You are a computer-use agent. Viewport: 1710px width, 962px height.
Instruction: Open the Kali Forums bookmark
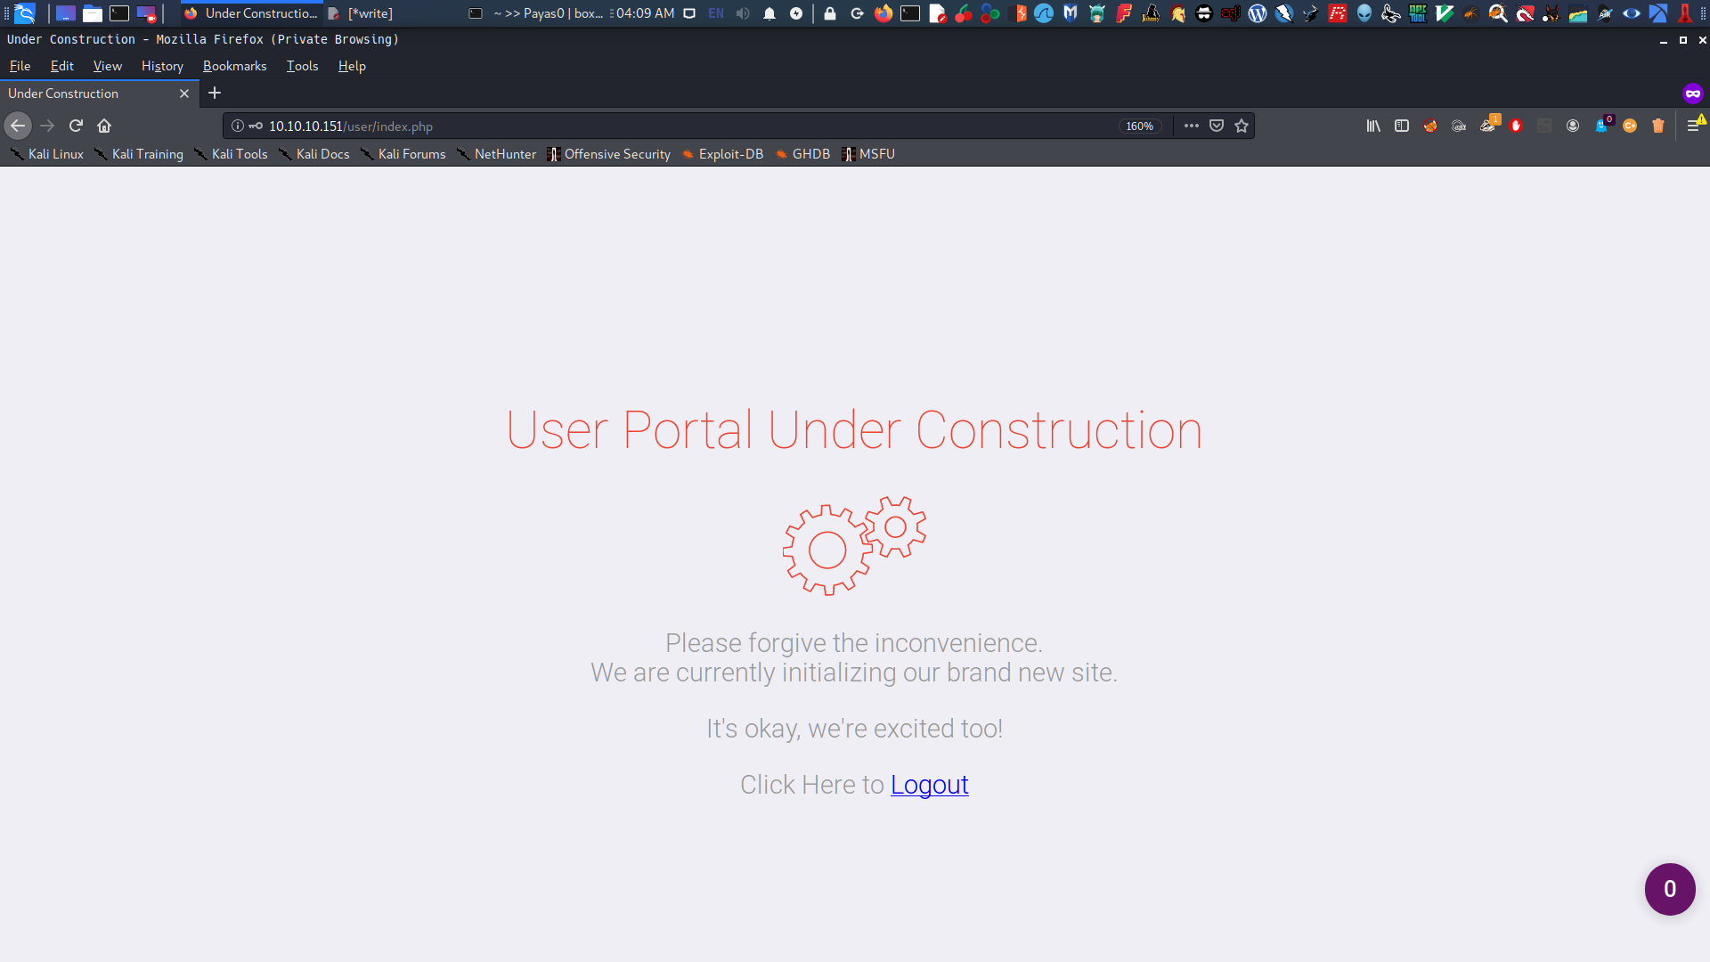403,154
